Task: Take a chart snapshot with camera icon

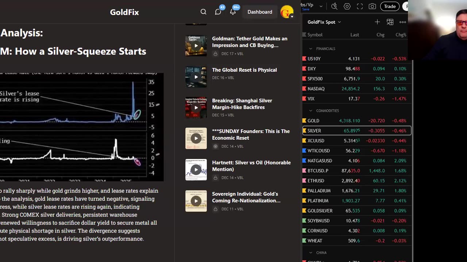Action: 372,6
